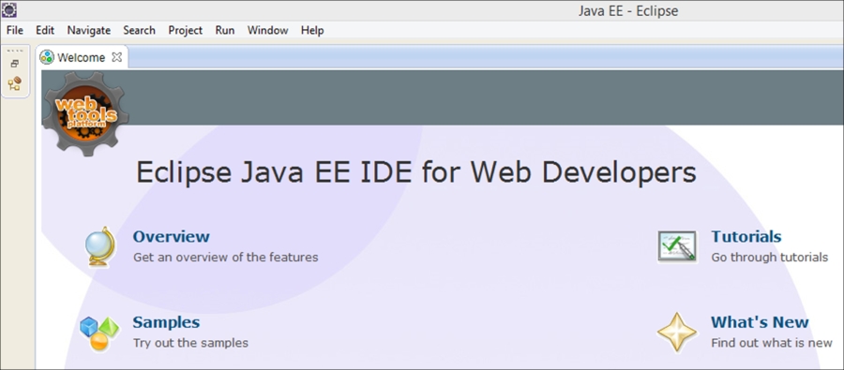The image size is (844, 370).
Task: Open the Edit menu
Action: point(45,30)
